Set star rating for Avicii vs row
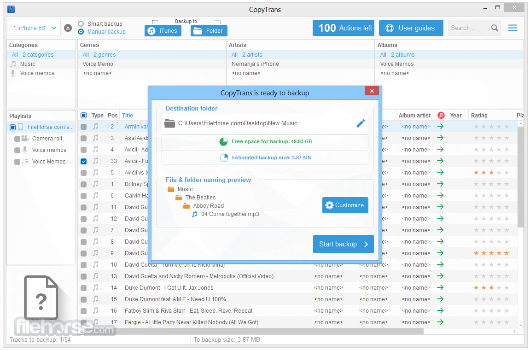The image size is (530, 350). point(491,173)
